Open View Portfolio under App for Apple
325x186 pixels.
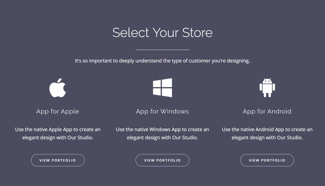click(x=58, y=160)
